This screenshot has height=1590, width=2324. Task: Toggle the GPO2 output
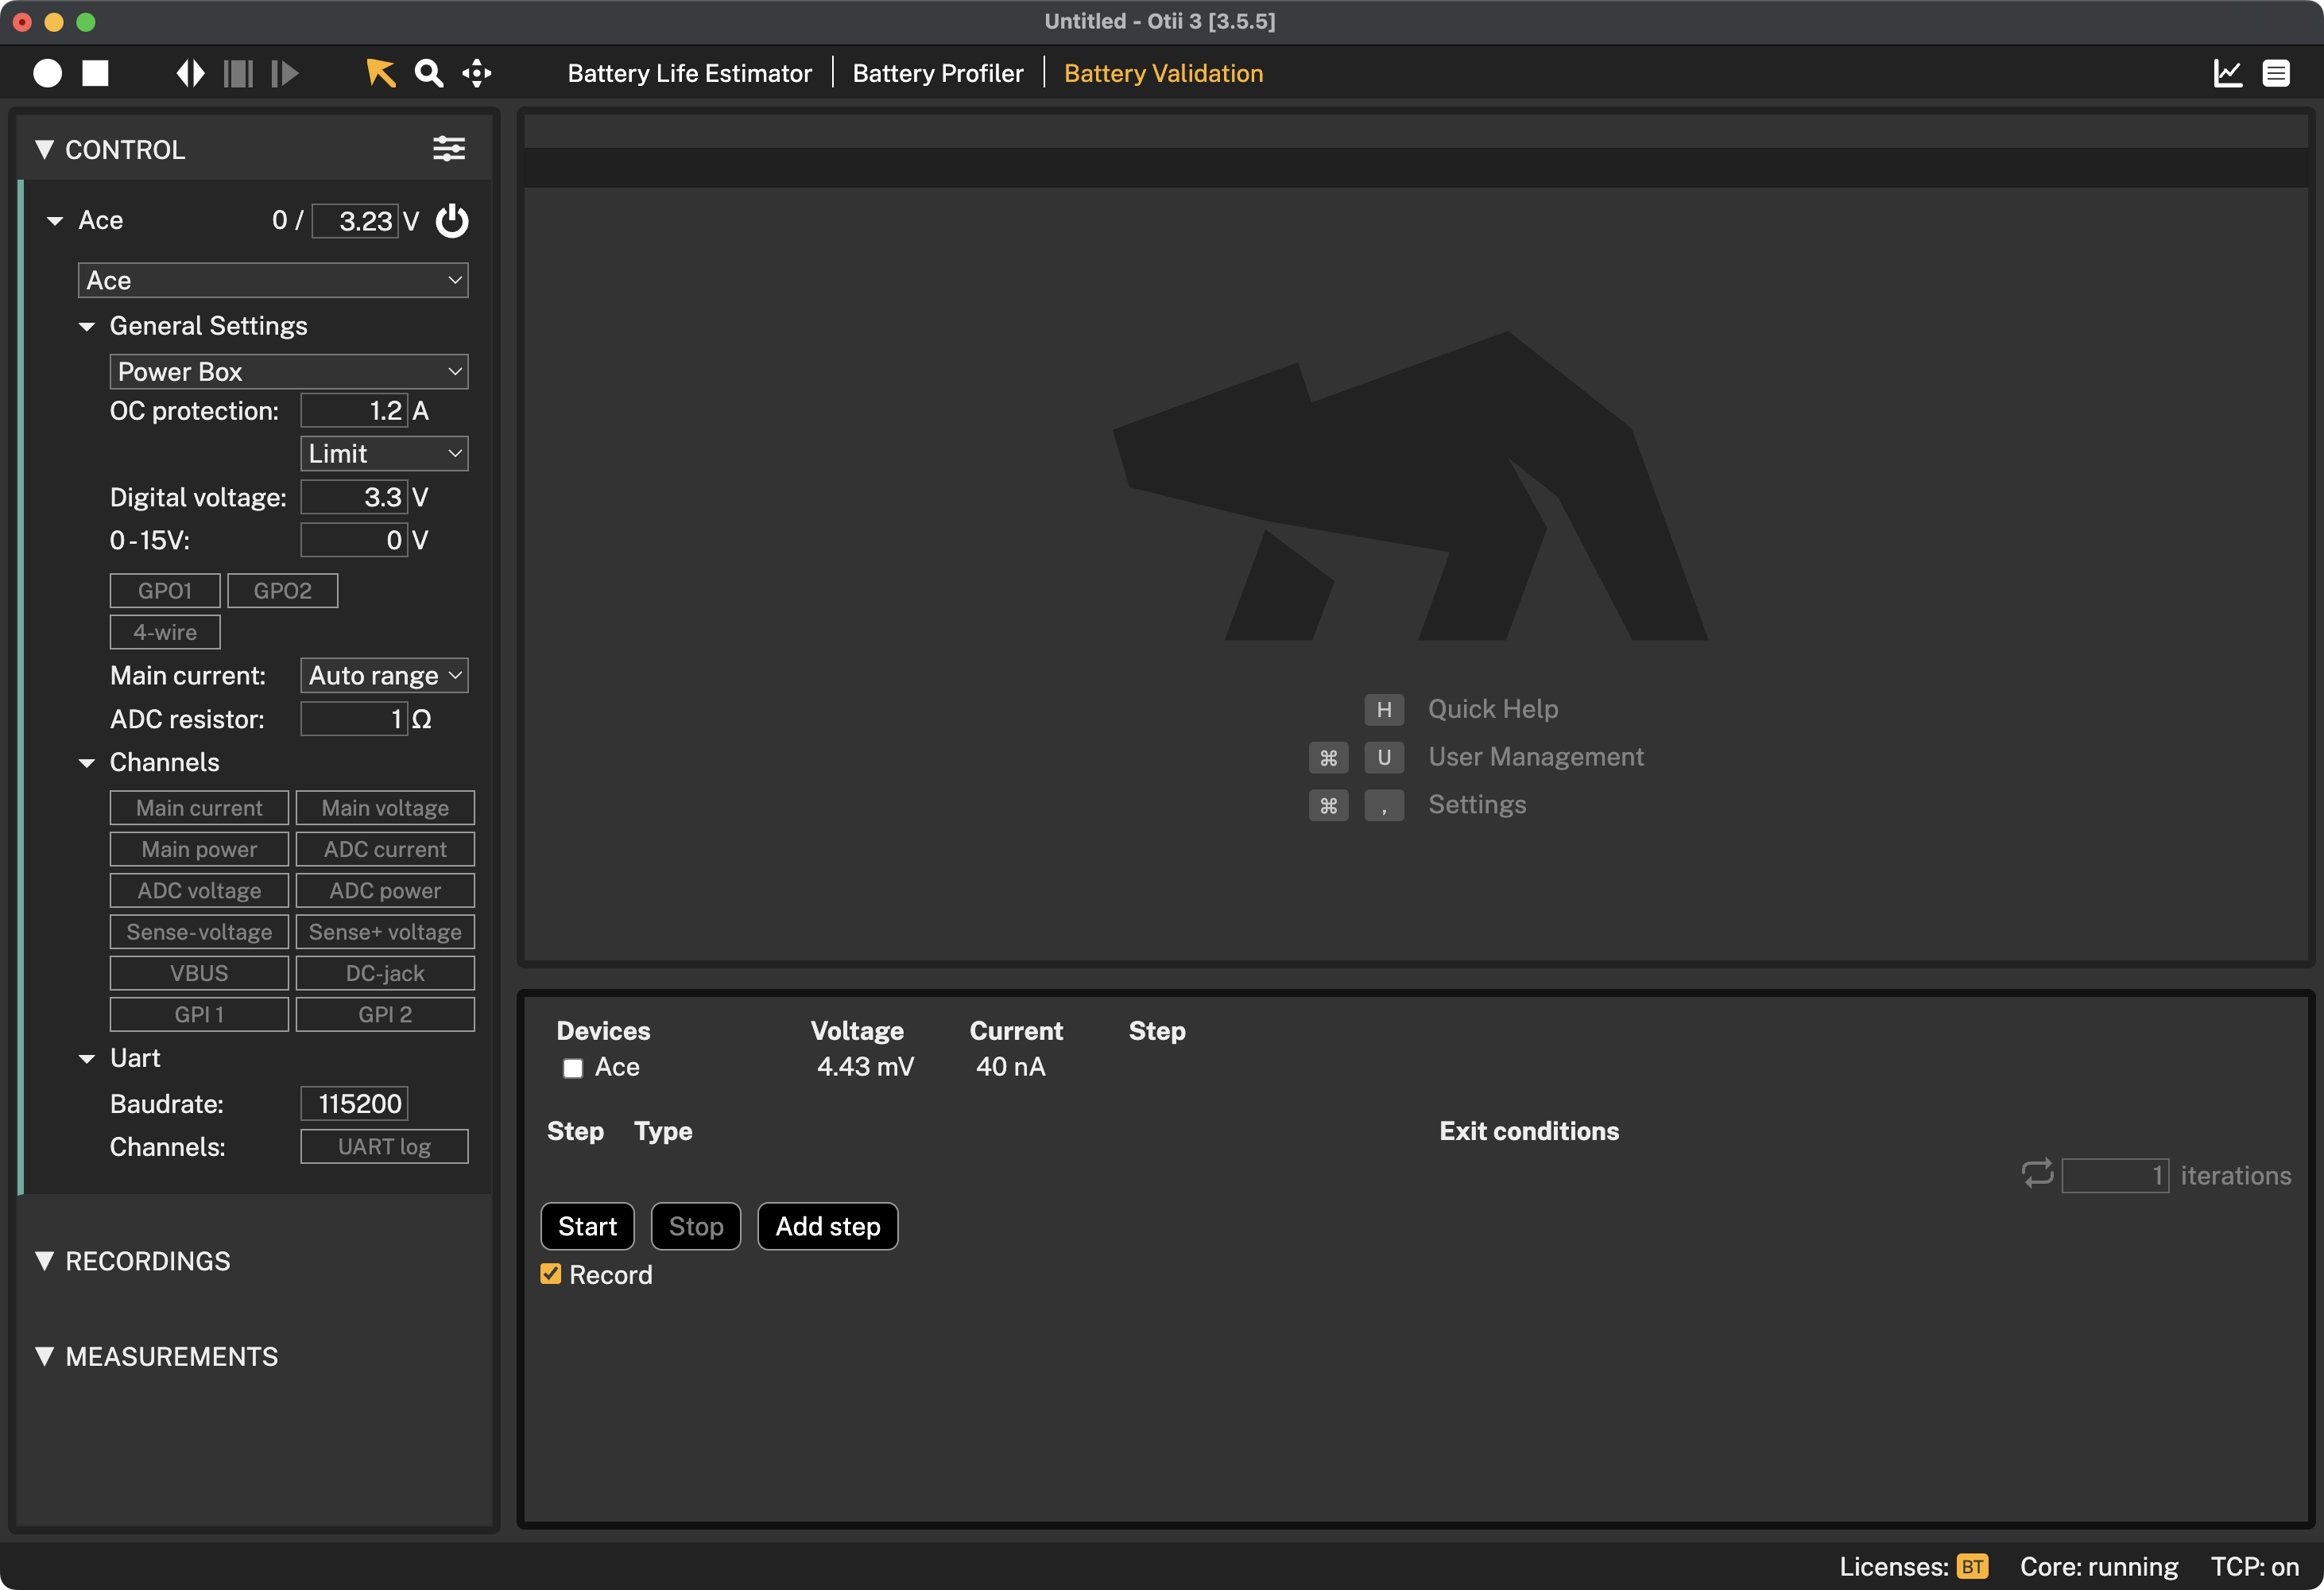click(283, 590)
